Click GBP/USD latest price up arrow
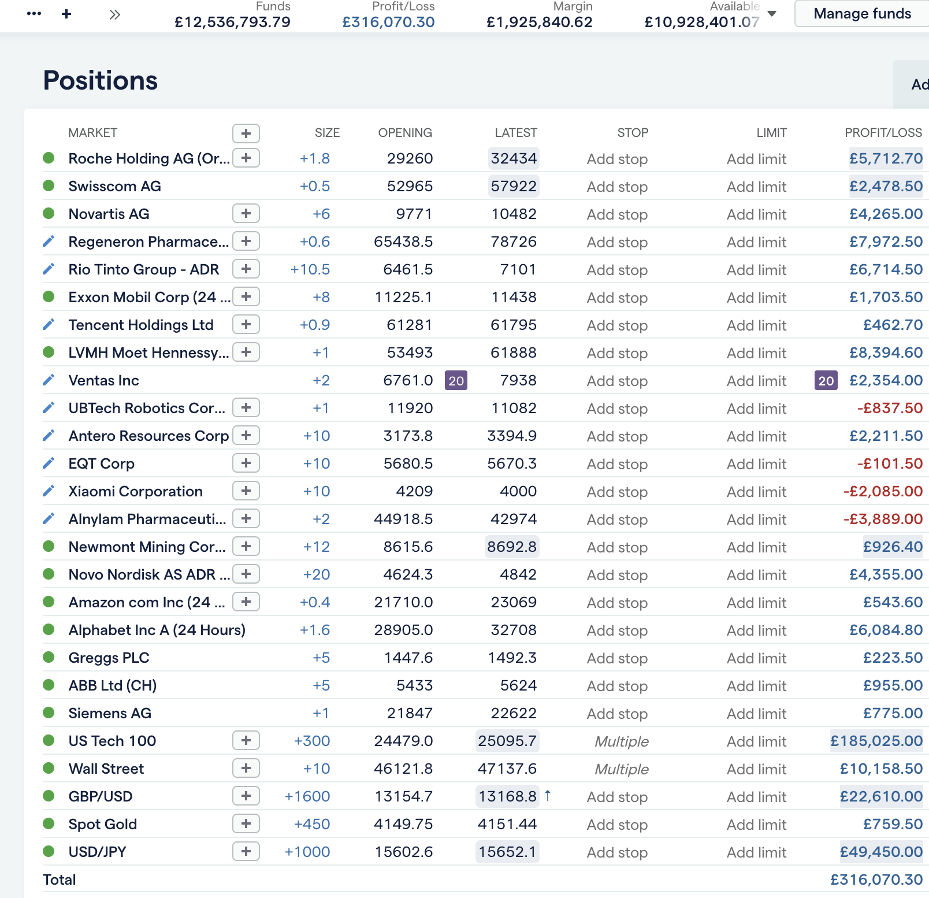Screen dimensions: 929x898 (x=548, y=796)
